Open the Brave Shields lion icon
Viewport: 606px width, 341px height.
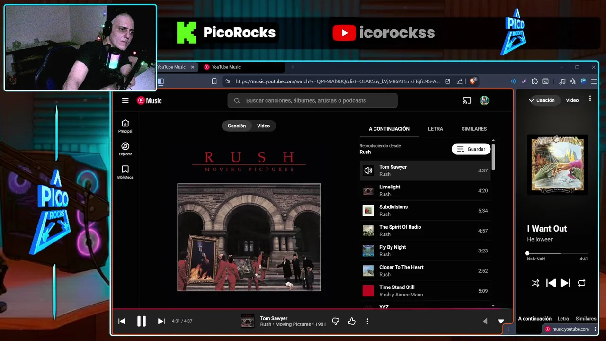point(472,81)
